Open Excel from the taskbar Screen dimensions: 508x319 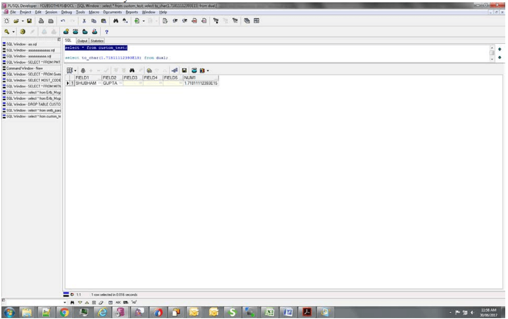[269, 313]
